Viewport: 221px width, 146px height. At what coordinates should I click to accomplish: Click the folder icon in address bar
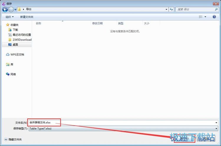pos(19,9)
